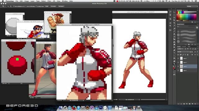
Task: Toggle Quick Mask mode
Action: (174, 72)
